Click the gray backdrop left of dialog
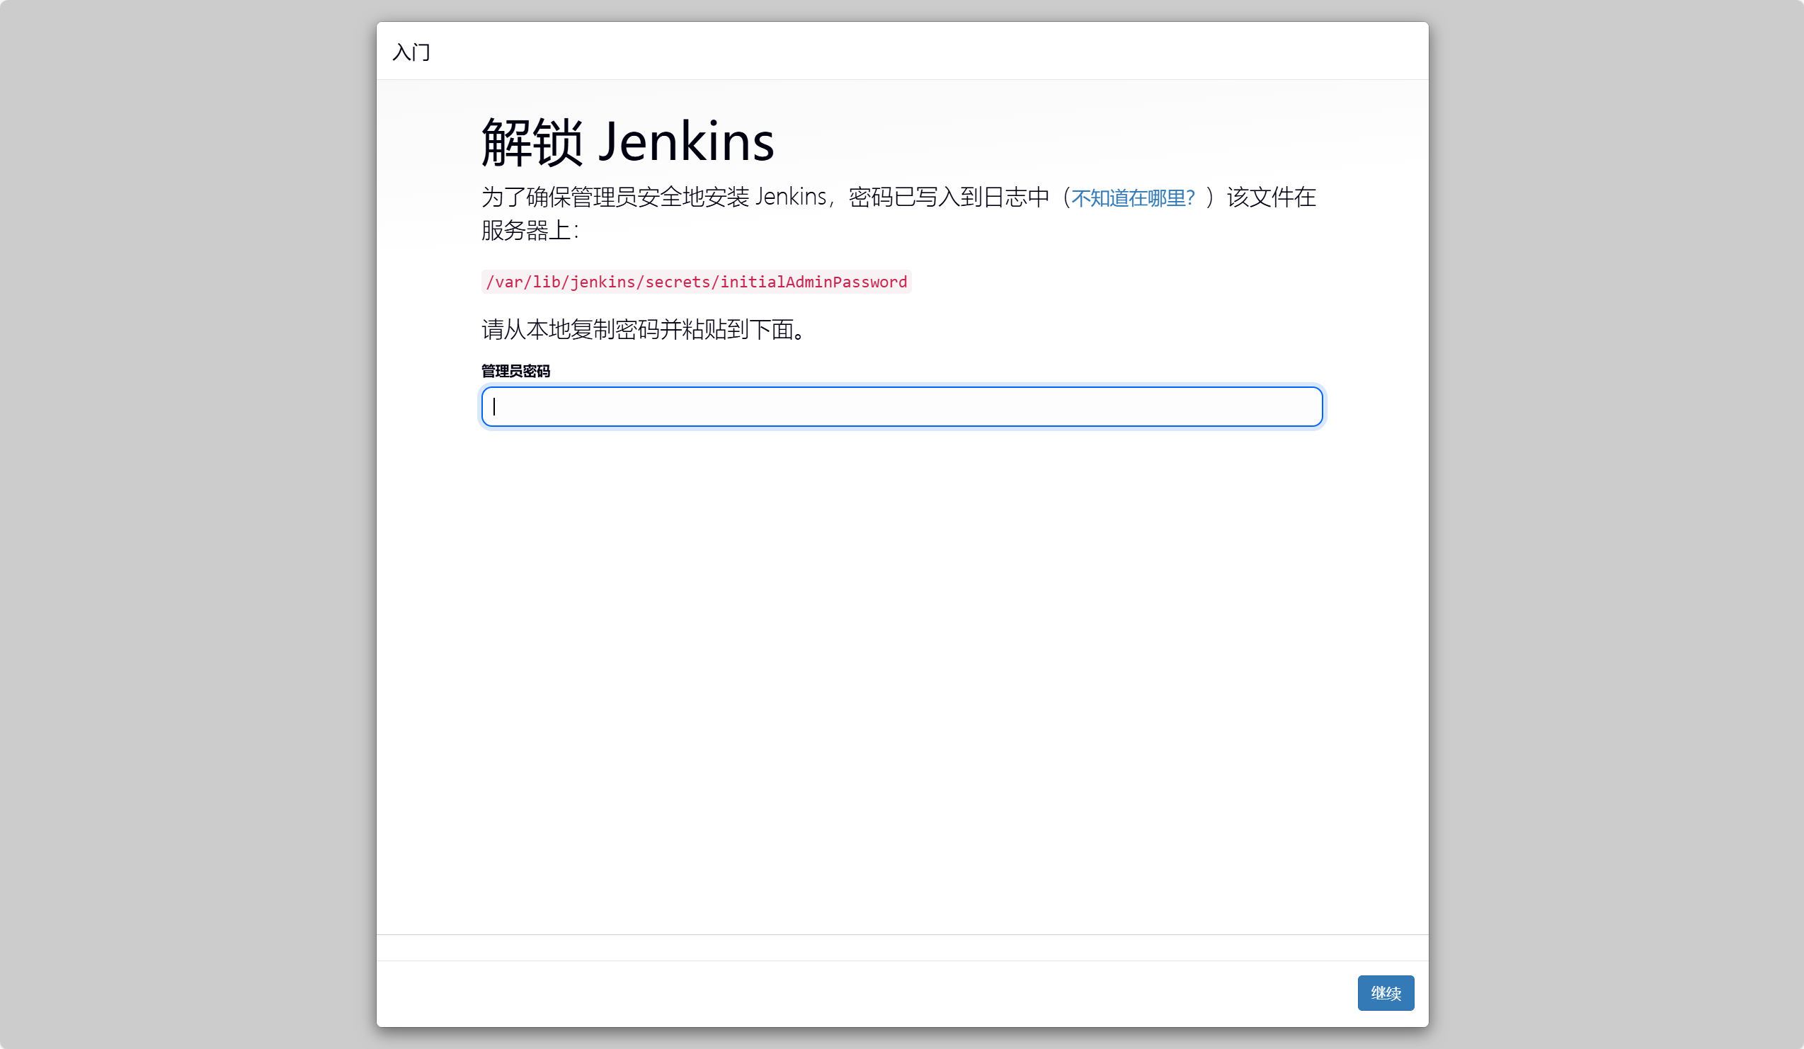 point(186,524)
